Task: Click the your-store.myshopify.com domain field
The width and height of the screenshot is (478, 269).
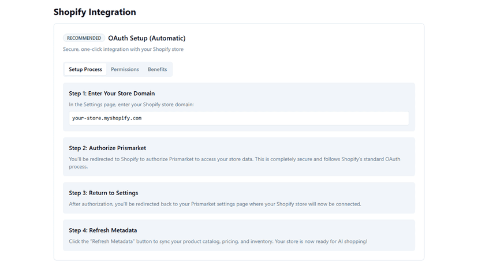Action: tap(238, 118)
